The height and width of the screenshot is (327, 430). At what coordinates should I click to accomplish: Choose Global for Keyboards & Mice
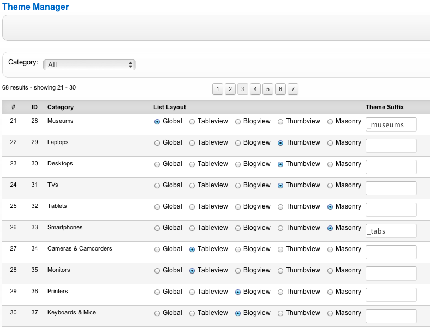(157, 313)
